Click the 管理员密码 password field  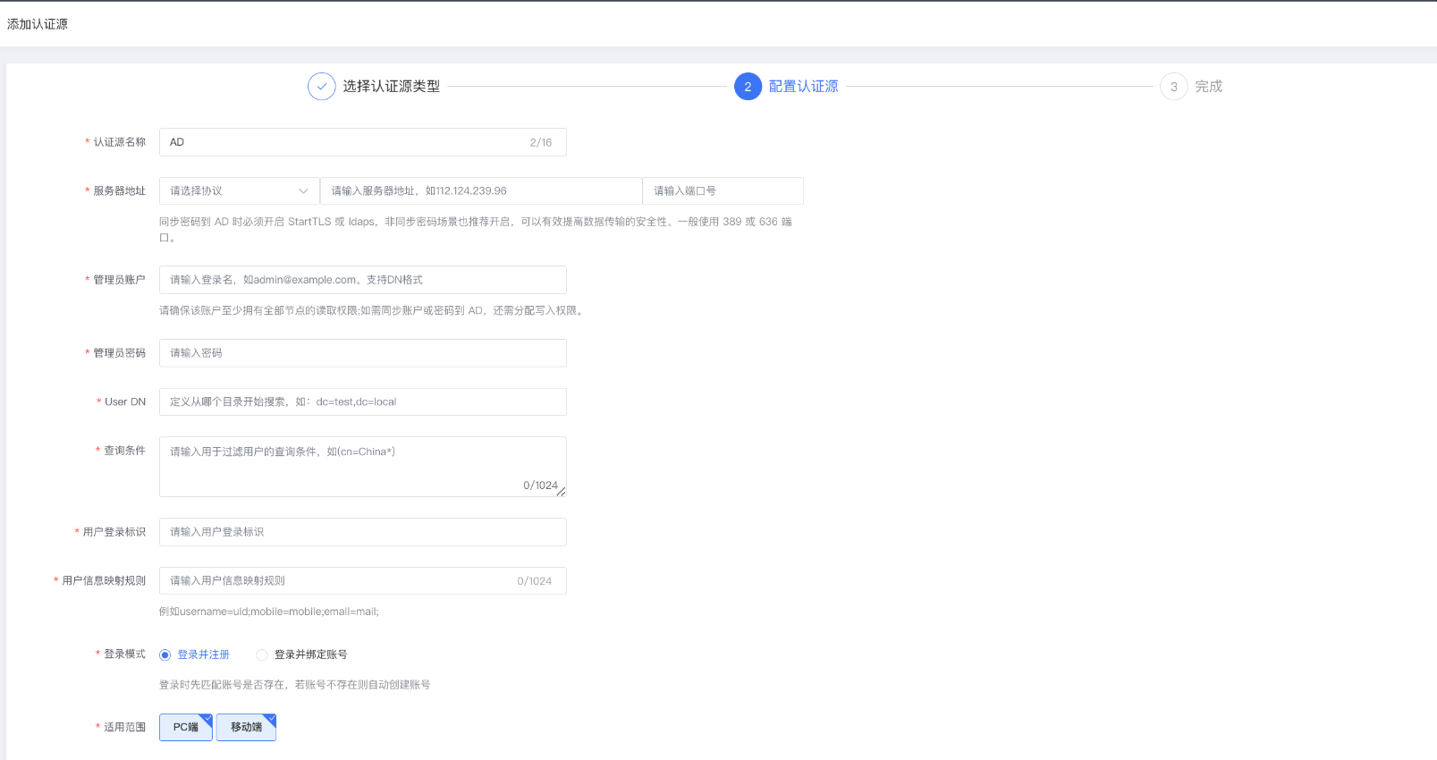point(362,353)
